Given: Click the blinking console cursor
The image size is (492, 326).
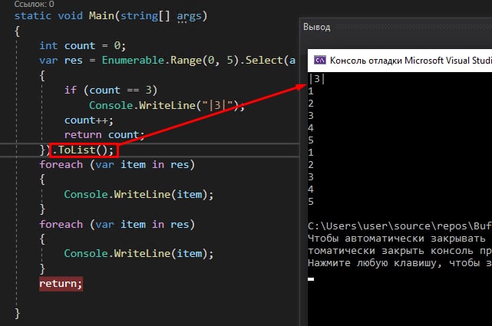Looking at the screenshot, I should (x=311, y=279).
